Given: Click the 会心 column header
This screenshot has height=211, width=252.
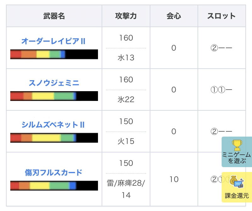Looking at the screenshot, I should click(174, 16).
